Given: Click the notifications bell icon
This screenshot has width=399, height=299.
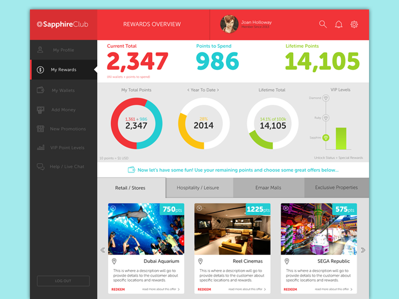Looking at the screenshot, I should 339,24.
